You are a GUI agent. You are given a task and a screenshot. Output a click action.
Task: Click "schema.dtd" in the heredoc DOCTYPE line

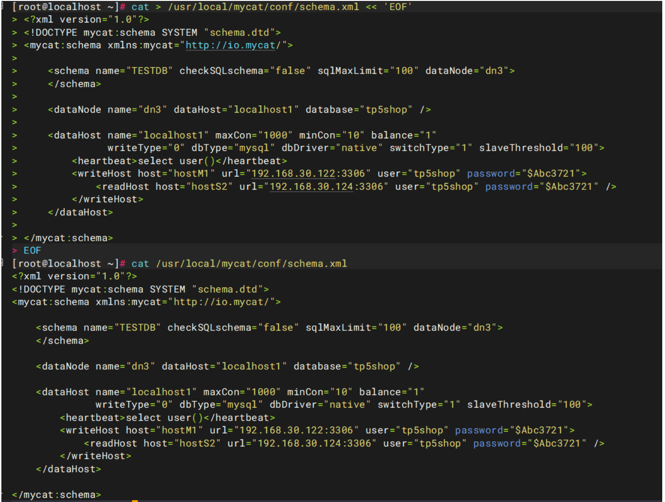pos(240,32)
